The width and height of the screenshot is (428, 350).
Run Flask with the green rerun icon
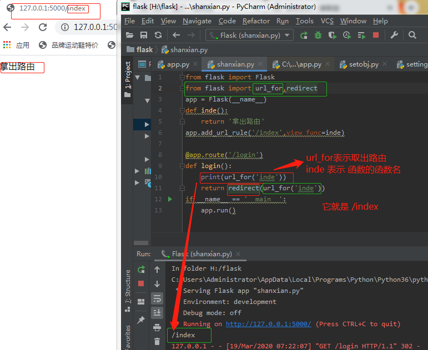pyautogui.click(x=304, y=35)
